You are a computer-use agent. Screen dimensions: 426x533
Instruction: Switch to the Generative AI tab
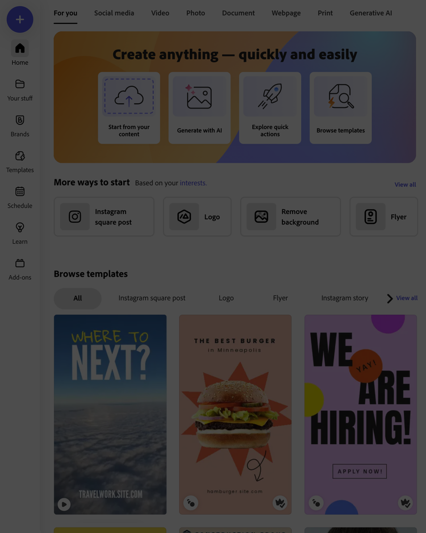click(371, 13)
